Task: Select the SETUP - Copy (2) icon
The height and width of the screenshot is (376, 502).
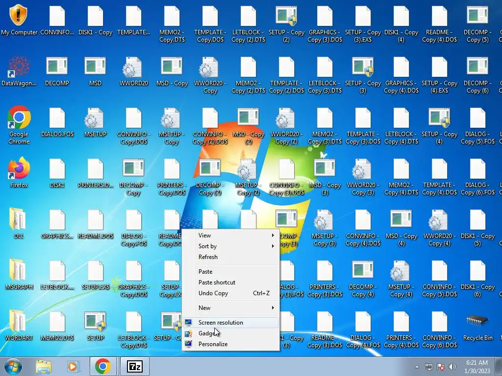Action: 286,23
